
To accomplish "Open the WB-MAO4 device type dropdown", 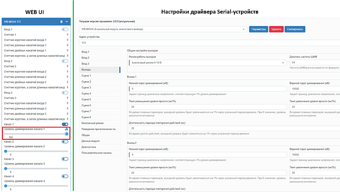I will point(163,29).
